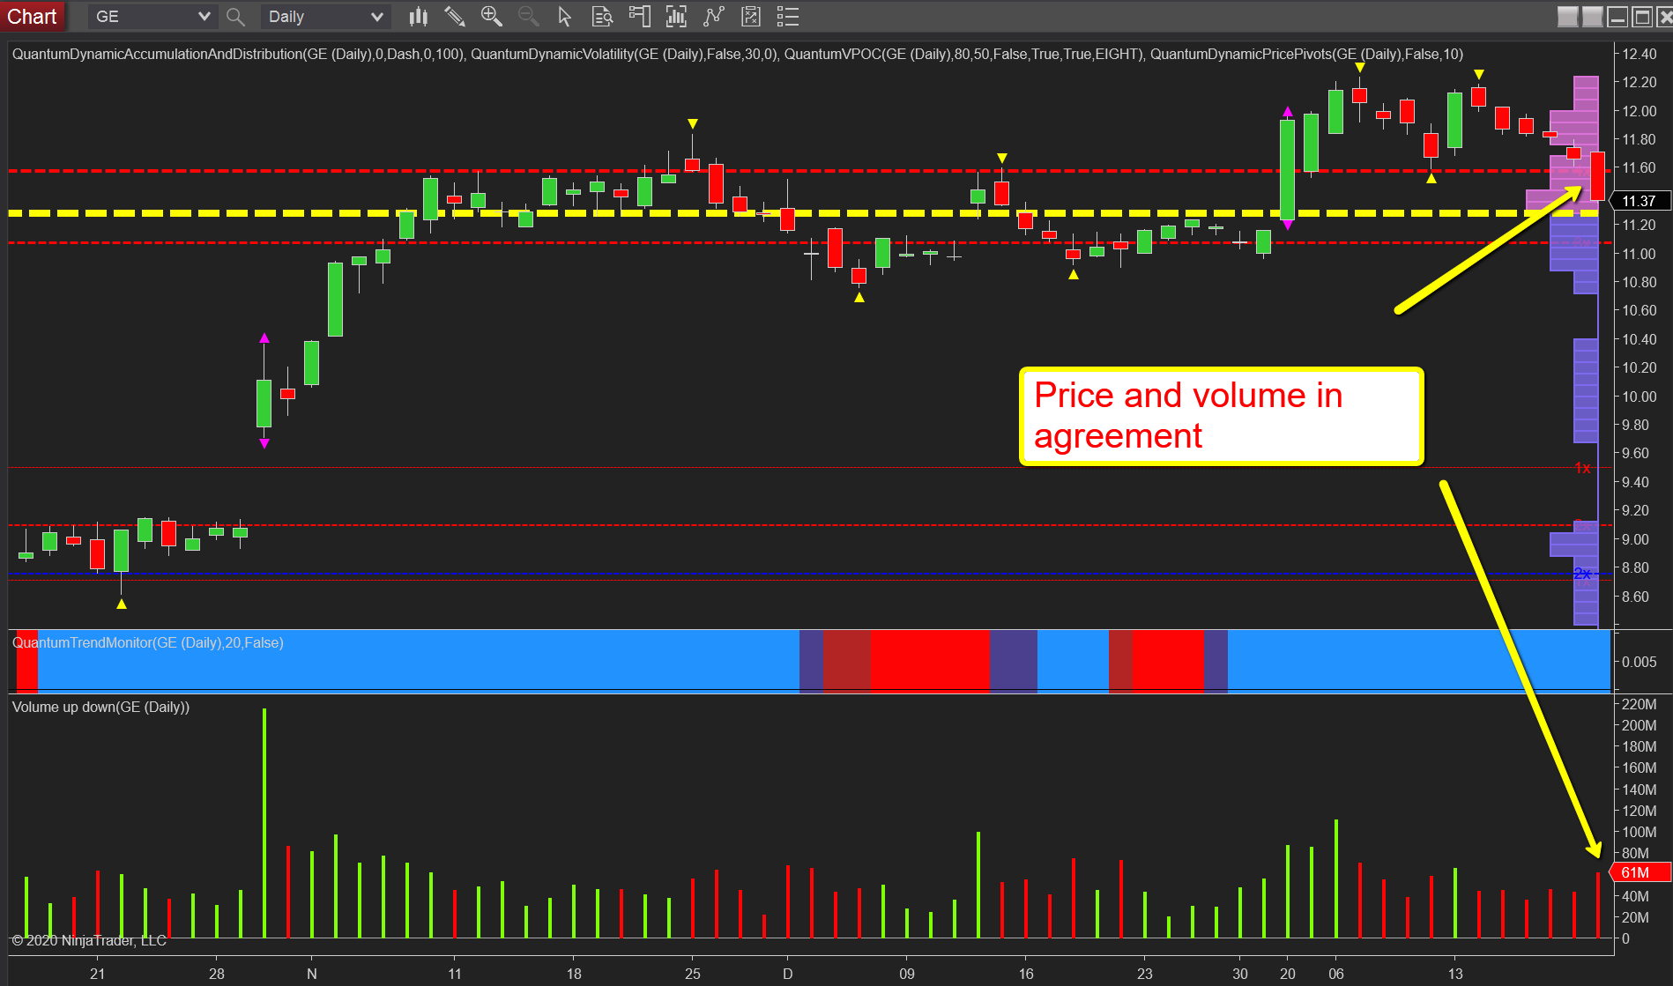
Task: Open the Indicators bar-chart bracket icon
Action: coord(676,17)
